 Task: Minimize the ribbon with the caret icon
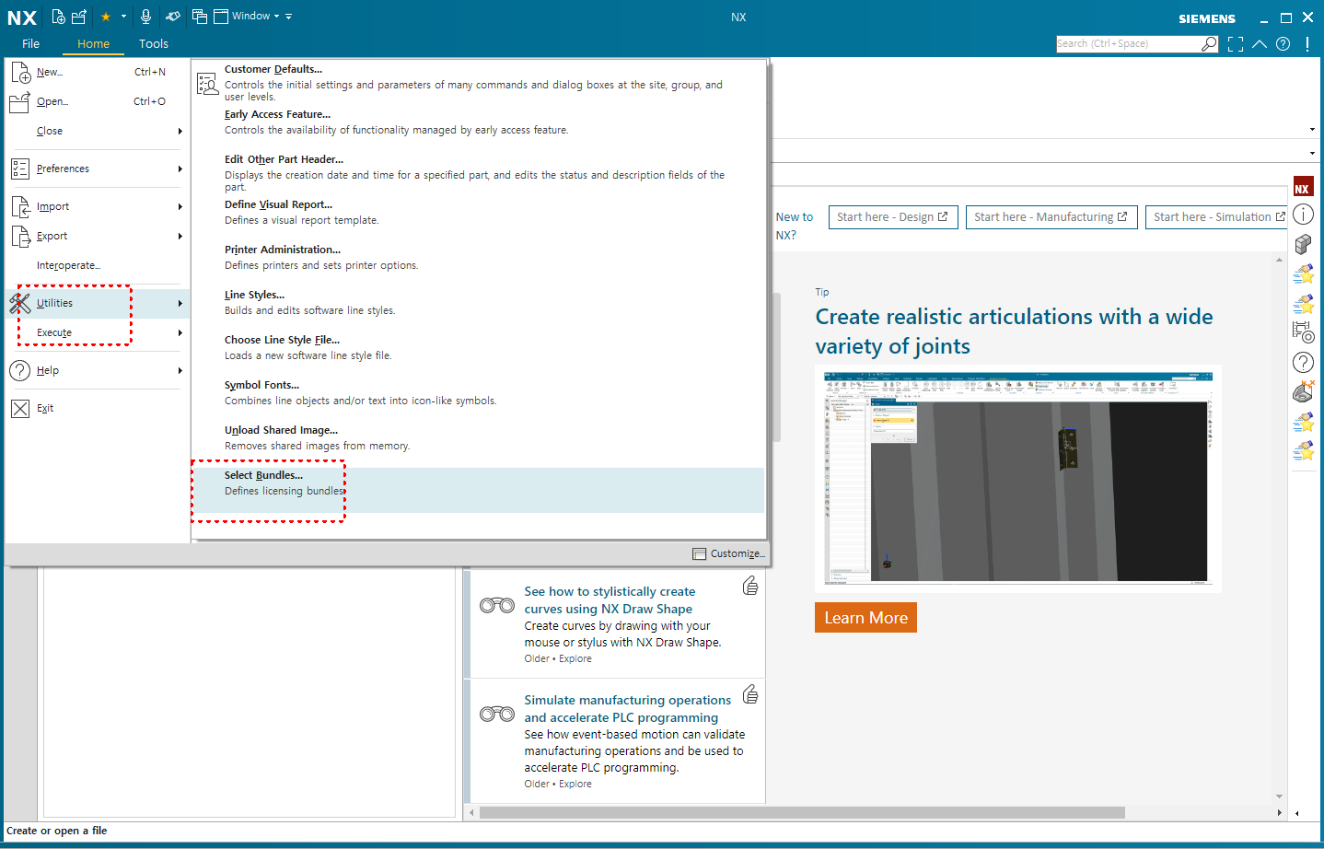(x=1260, y=43)
